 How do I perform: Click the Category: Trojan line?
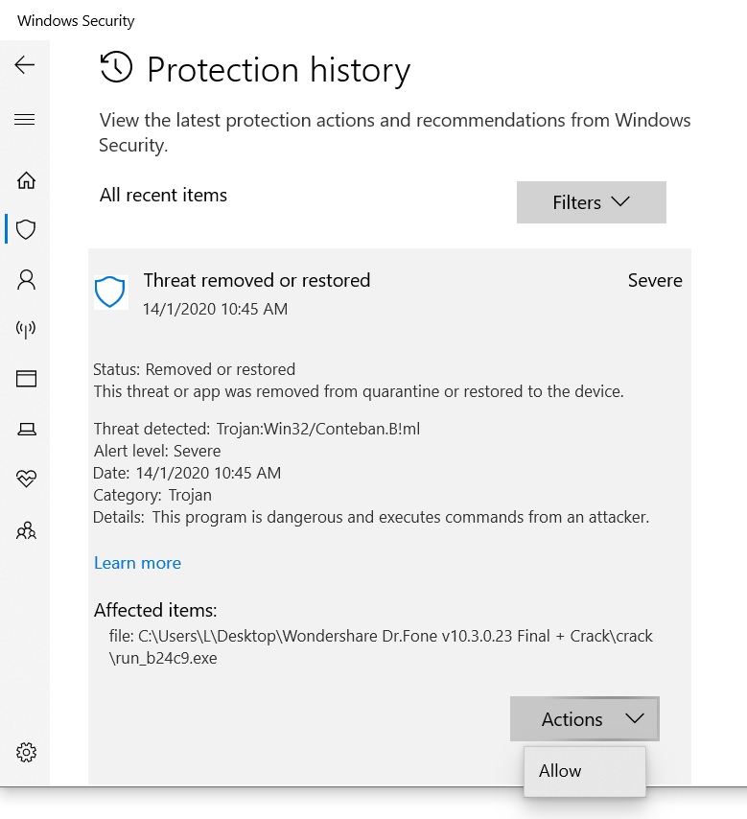click(152, 495)
